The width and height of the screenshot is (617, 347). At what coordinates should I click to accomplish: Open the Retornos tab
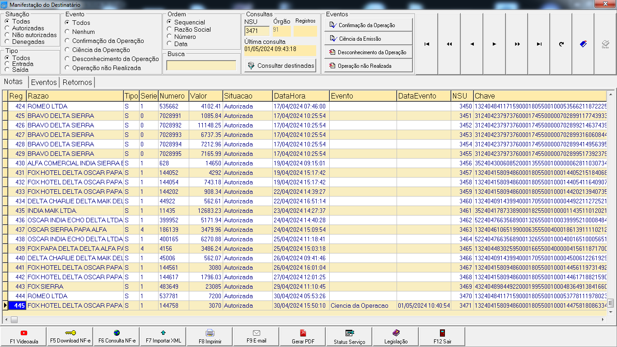pyautogui.click(x=77, y=82)
